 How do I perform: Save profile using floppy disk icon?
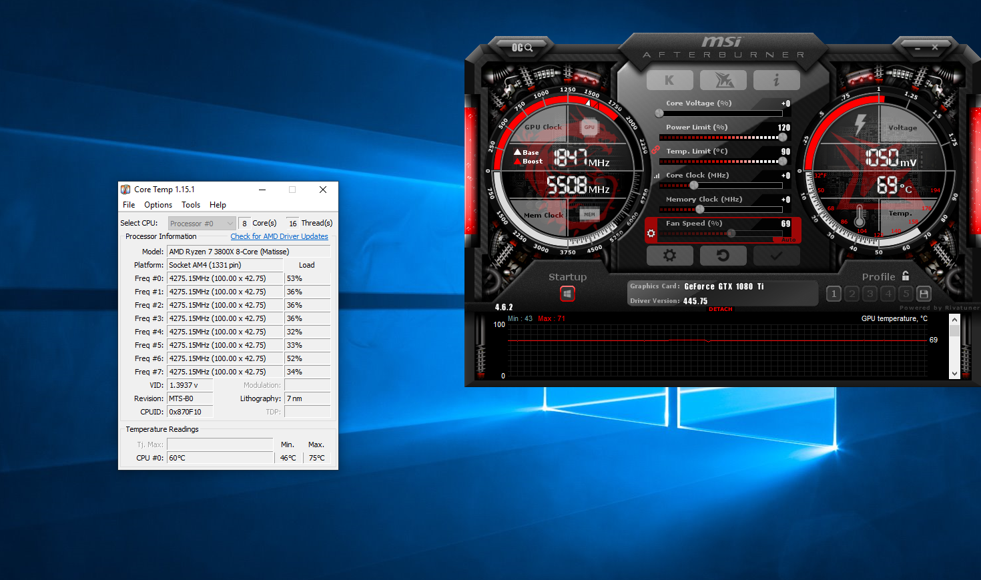coord(924,294)
